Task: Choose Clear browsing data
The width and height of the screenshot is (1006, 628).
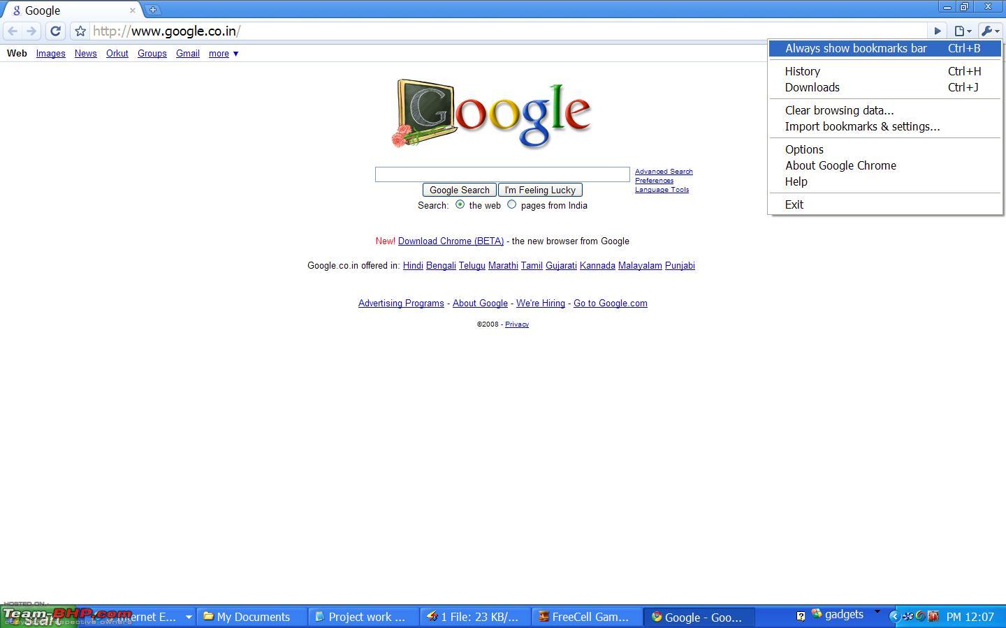Action: click(885, 110)
